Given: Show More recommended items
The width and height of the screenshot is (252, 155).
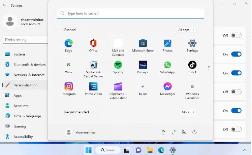Looking at the screenshot, I should pos(188,112).
